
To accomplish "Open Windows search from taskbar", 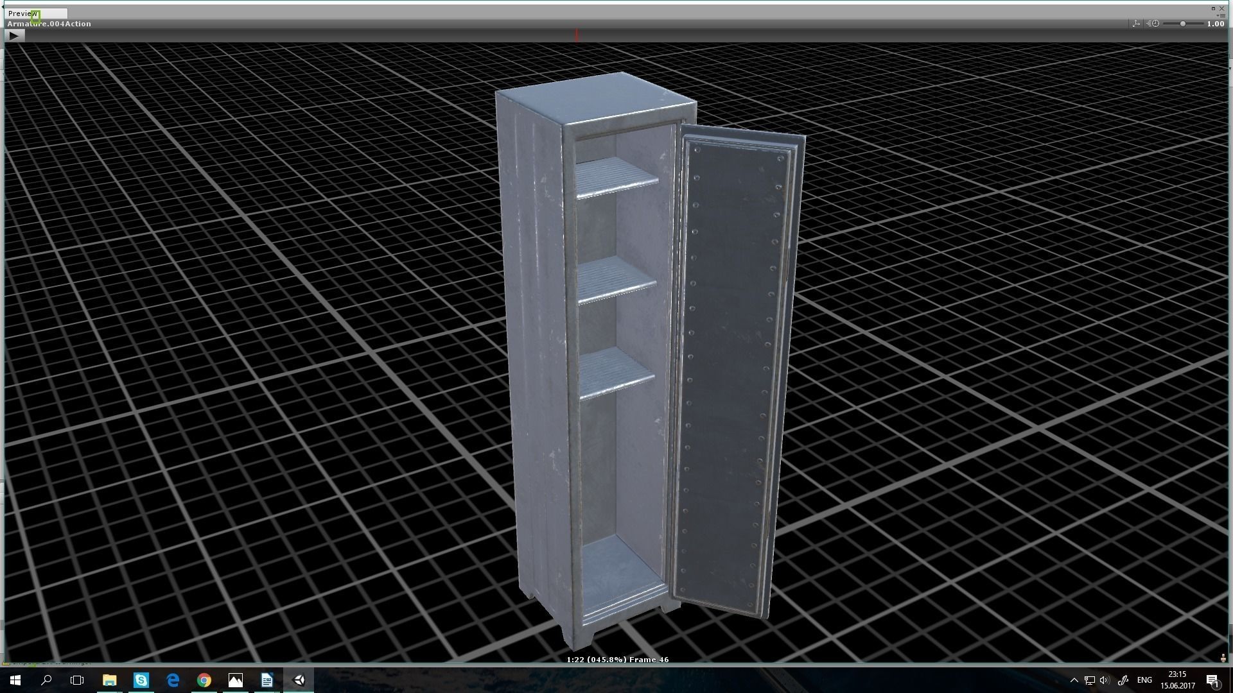I will click(x=46, y=680).
